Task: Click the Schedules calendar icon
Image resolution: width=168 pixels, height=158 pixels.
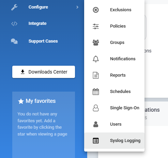Action: (x=96, y=92)
